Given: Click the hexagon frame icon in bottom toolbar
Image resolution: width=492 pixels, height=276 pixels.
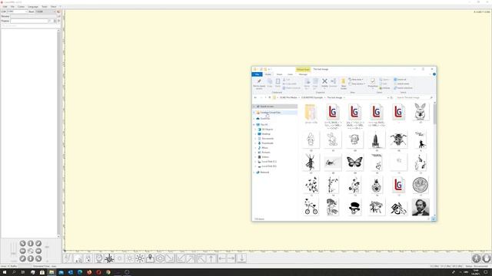Looking at the screenshot, I should 160,258.
